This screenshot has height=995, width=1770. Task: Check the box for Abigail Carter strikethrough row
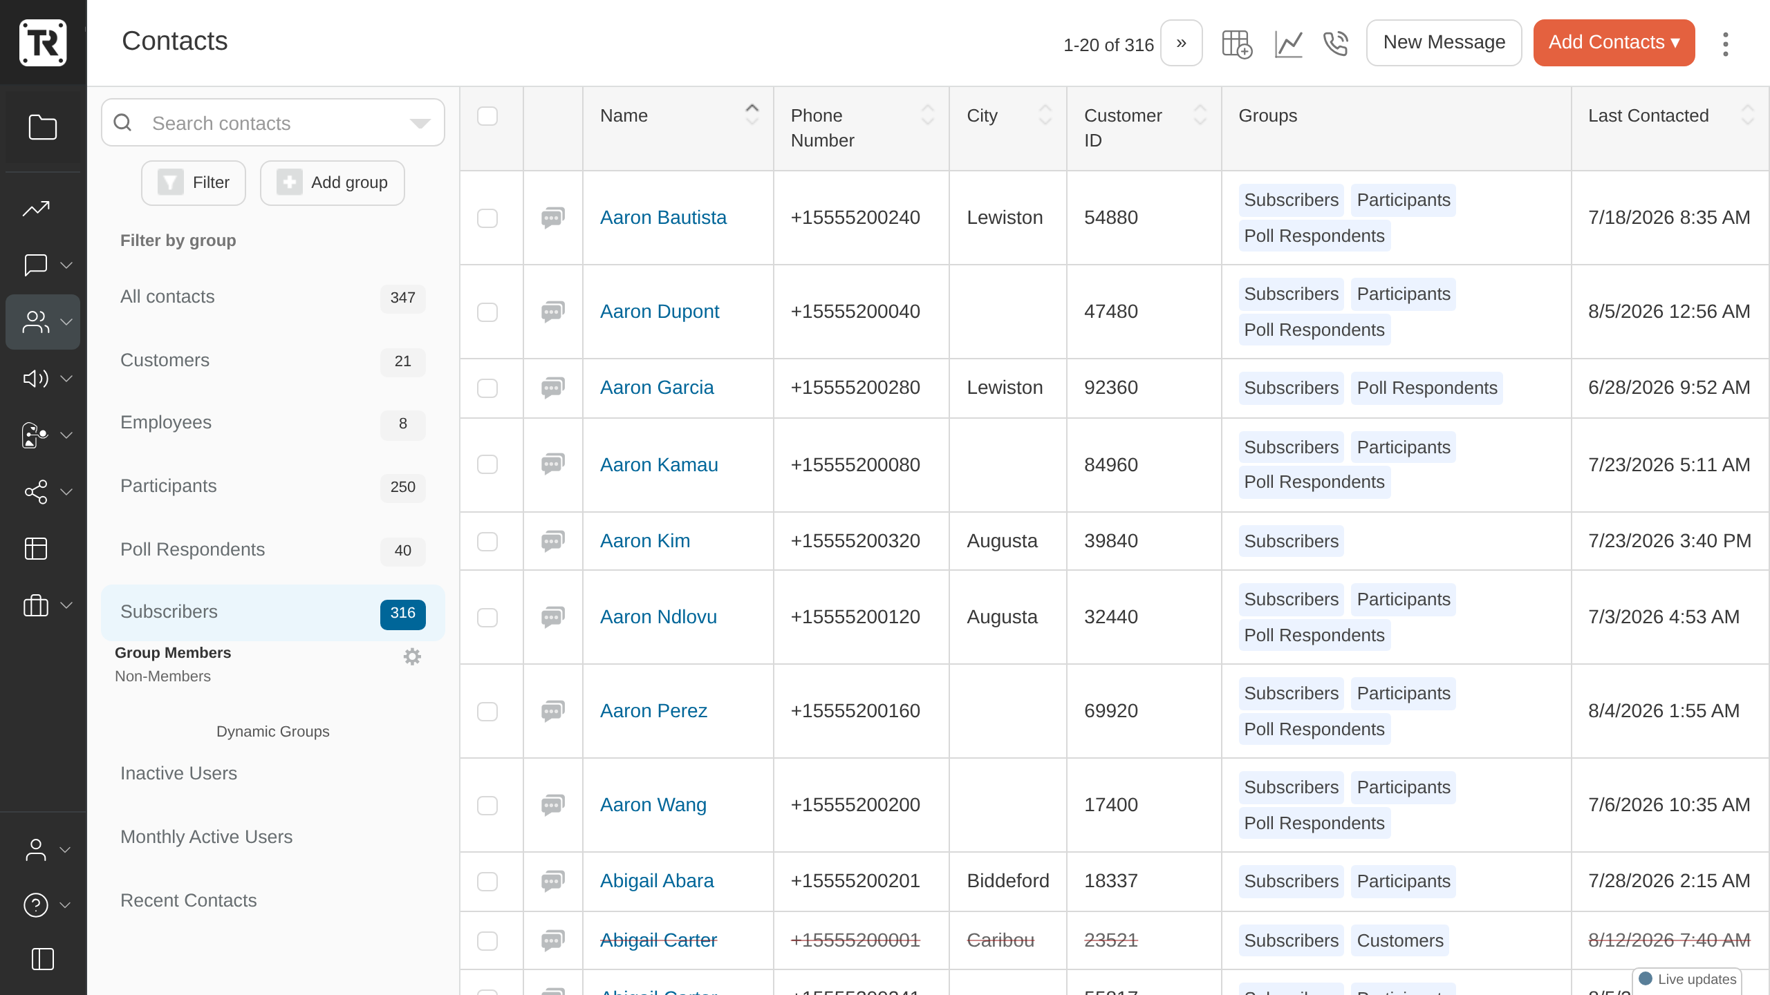click(x=487, y=941)
